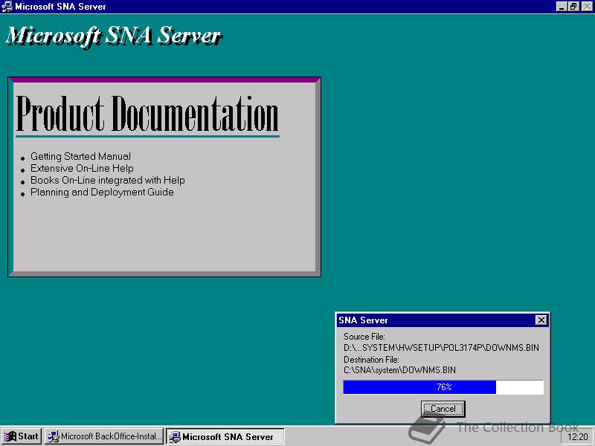Click the taskbar clock showing 12:20

(578, 437)
